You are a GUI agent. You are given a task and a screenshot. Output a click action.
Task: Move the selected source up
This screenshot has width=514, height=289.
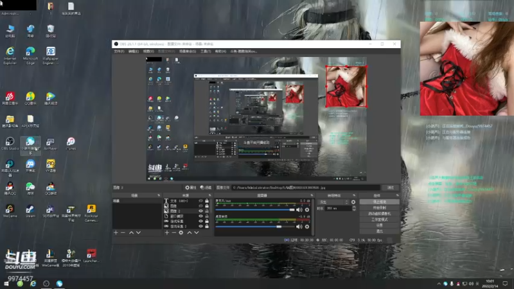(x=189, y=232)
